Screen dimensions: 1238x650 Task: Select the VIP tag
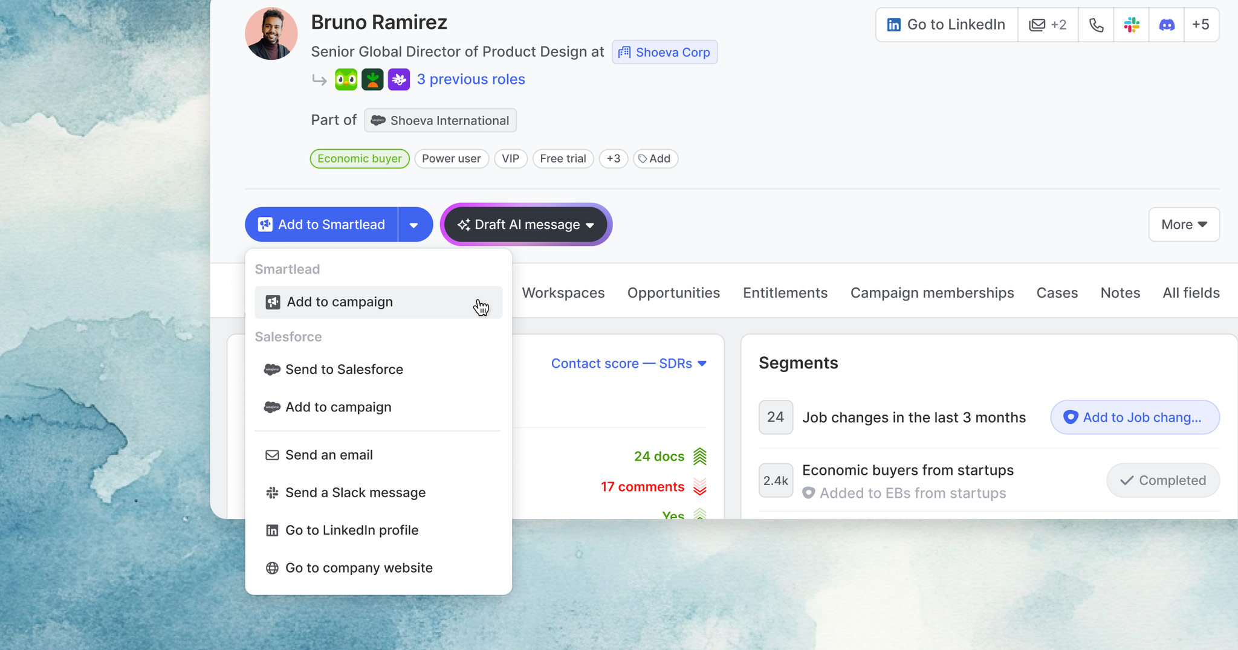pos(511,158)
